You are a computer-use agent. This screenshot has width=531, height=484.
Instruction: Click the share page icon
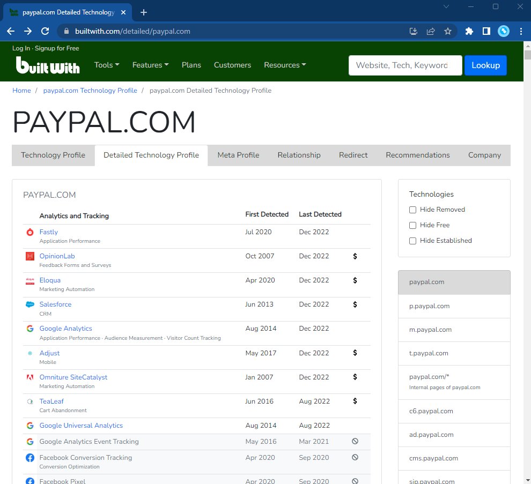[431, 32]
